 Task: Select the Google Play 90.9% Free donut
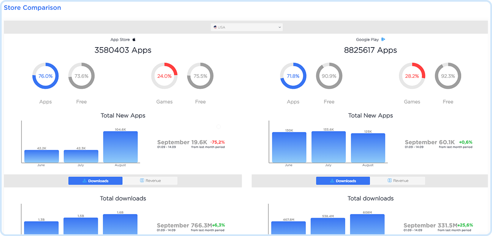point(329,76)
